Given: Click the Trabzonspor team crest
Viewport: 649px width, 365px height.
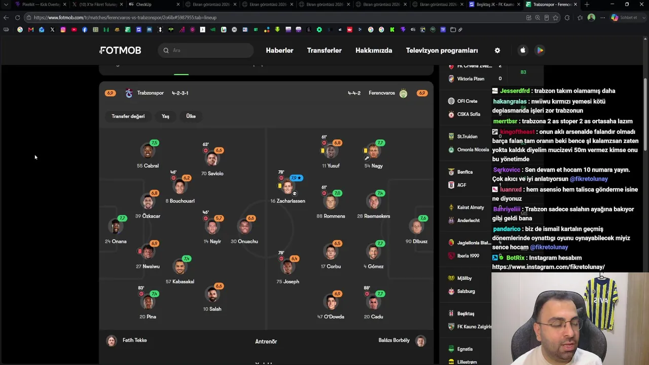Looking at the screenshot, I should coord(129,93).
